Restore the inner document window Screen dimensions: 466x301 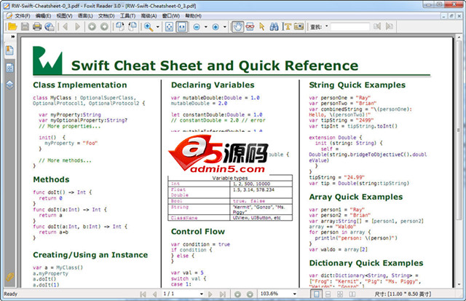pos(451,16)
